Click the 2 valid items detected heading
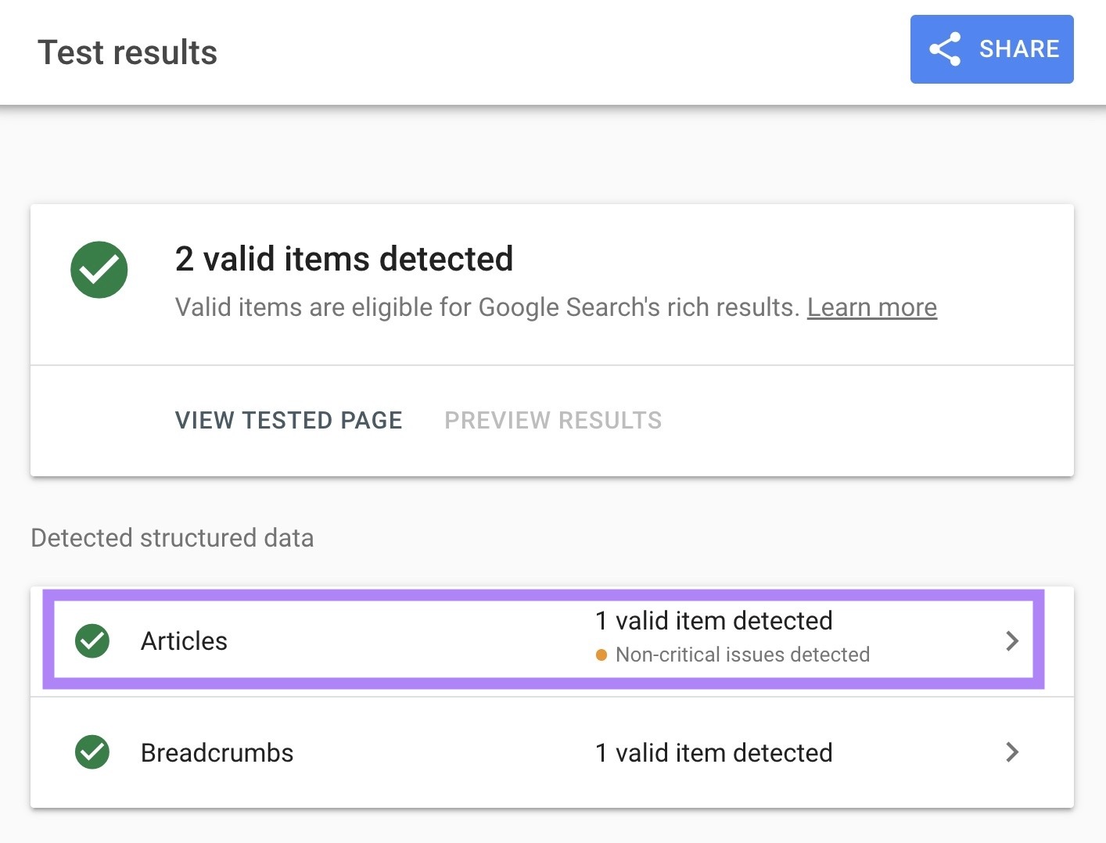This screenshot has height=843, width=1106. [344, 259]
